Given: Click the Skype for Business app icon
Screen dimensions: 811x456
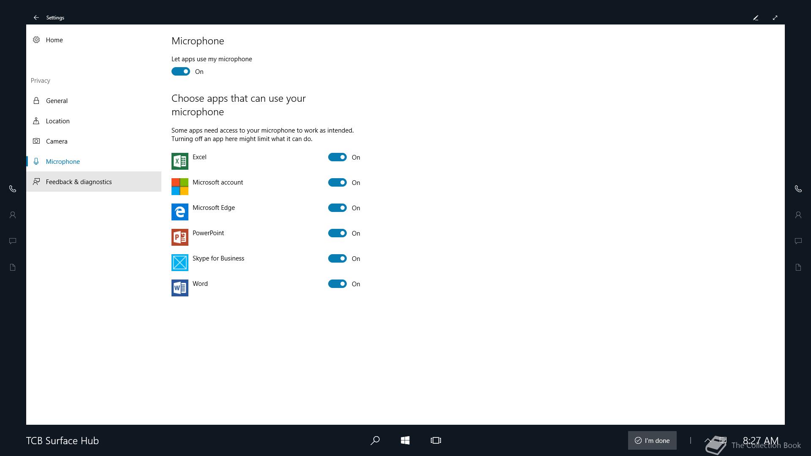Looking at the screenshot, I should pos(180,263).
